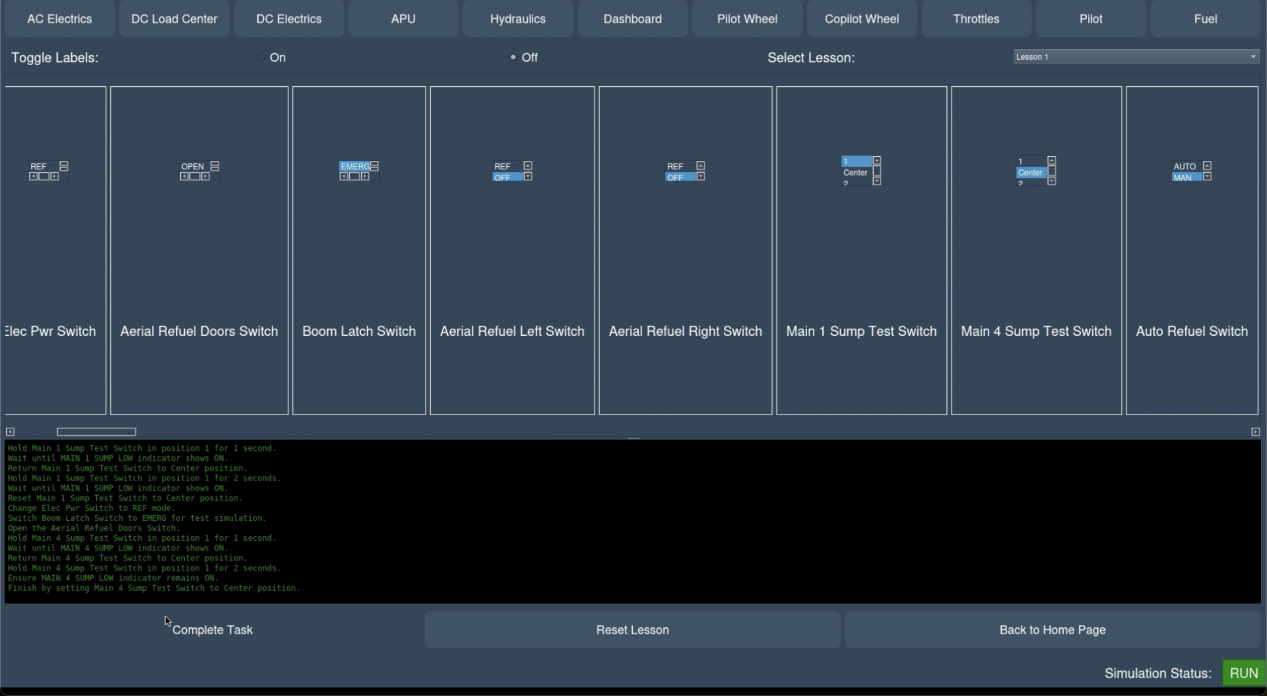Image resolution: width=1267 pixels, height=696 pixels.
Task: Click up arrow on Main 1 Sump Test list
Action: pyautogui.click(x=876, y=160)
